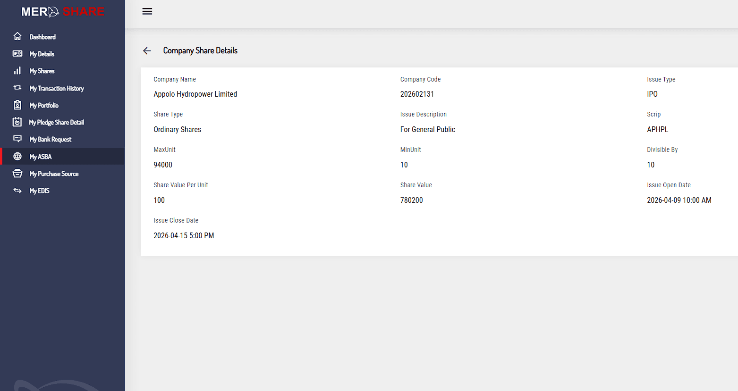This screenshot has height=391, width=738.
Task: Click the My Transaction History arrows icon
Action: (17, 88)
